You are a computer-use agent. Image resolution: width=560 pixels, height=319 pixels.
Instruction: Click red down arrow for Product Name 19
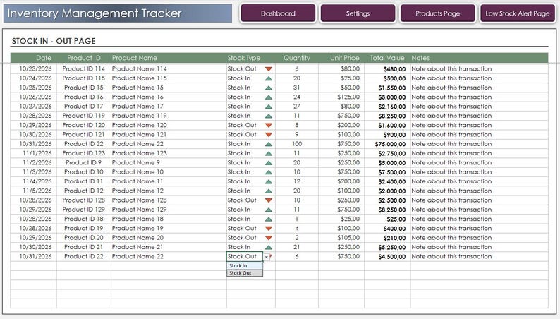269,228
